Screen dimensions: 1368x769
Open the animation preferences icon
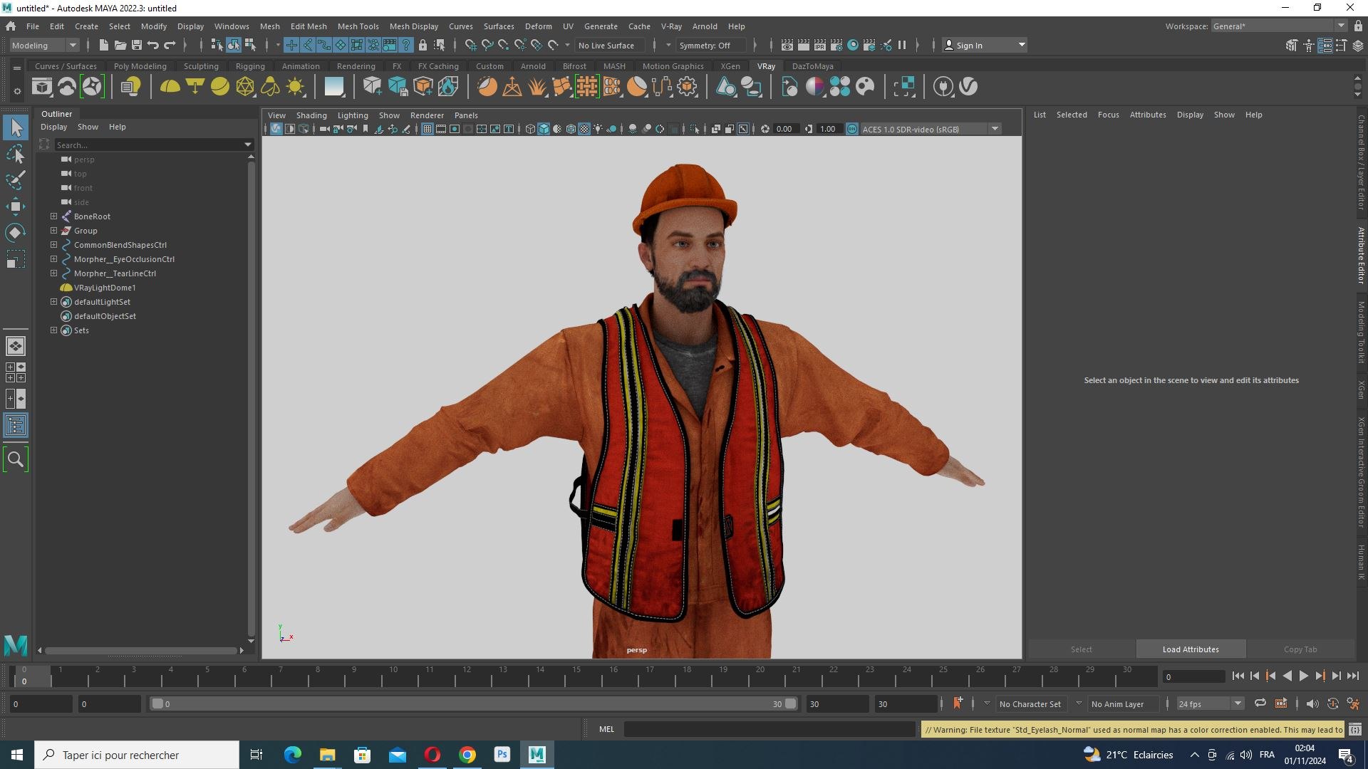pyautogui.click(x=1353, y=703)
